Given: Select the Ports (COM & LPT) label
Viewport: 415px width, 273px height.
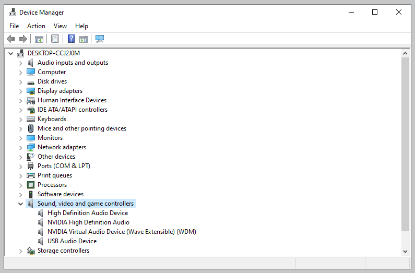Looking at the screenshot, I should (x=64, y=166).
